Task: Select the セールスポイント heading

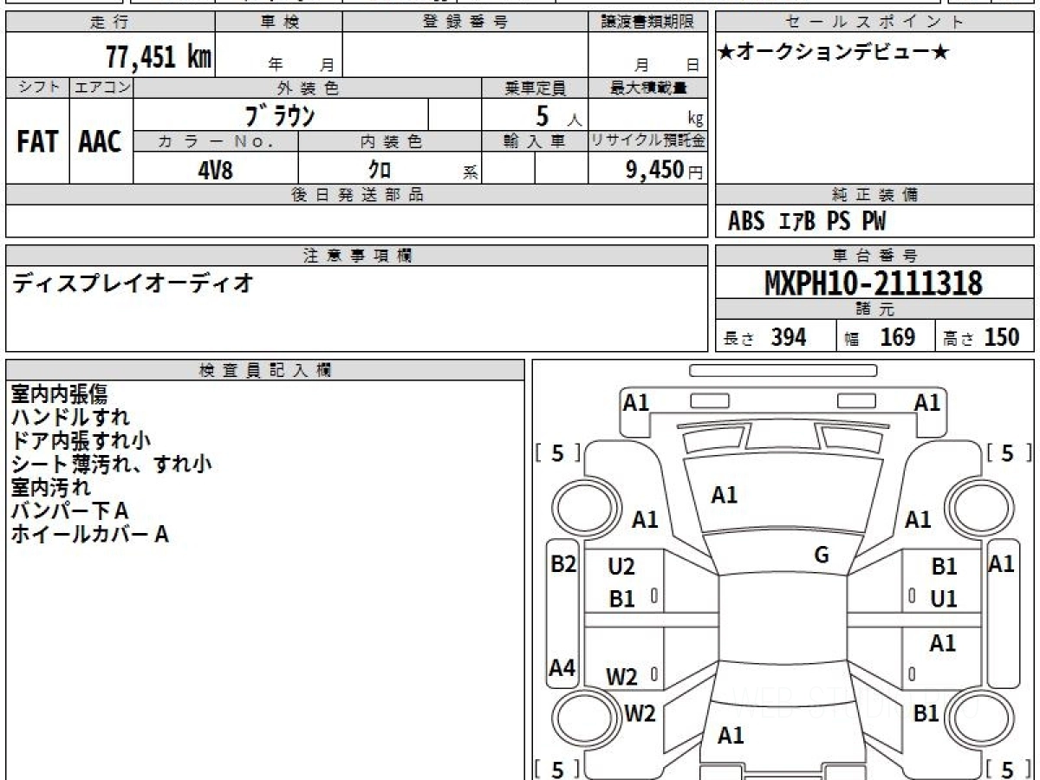Action: 875,23
